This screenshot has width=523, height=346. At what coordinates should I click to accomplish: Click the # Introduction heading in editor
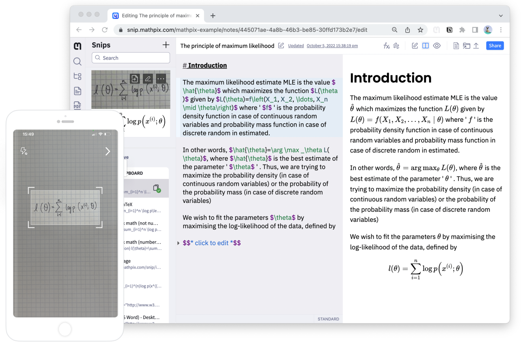(x=205, y=65)
